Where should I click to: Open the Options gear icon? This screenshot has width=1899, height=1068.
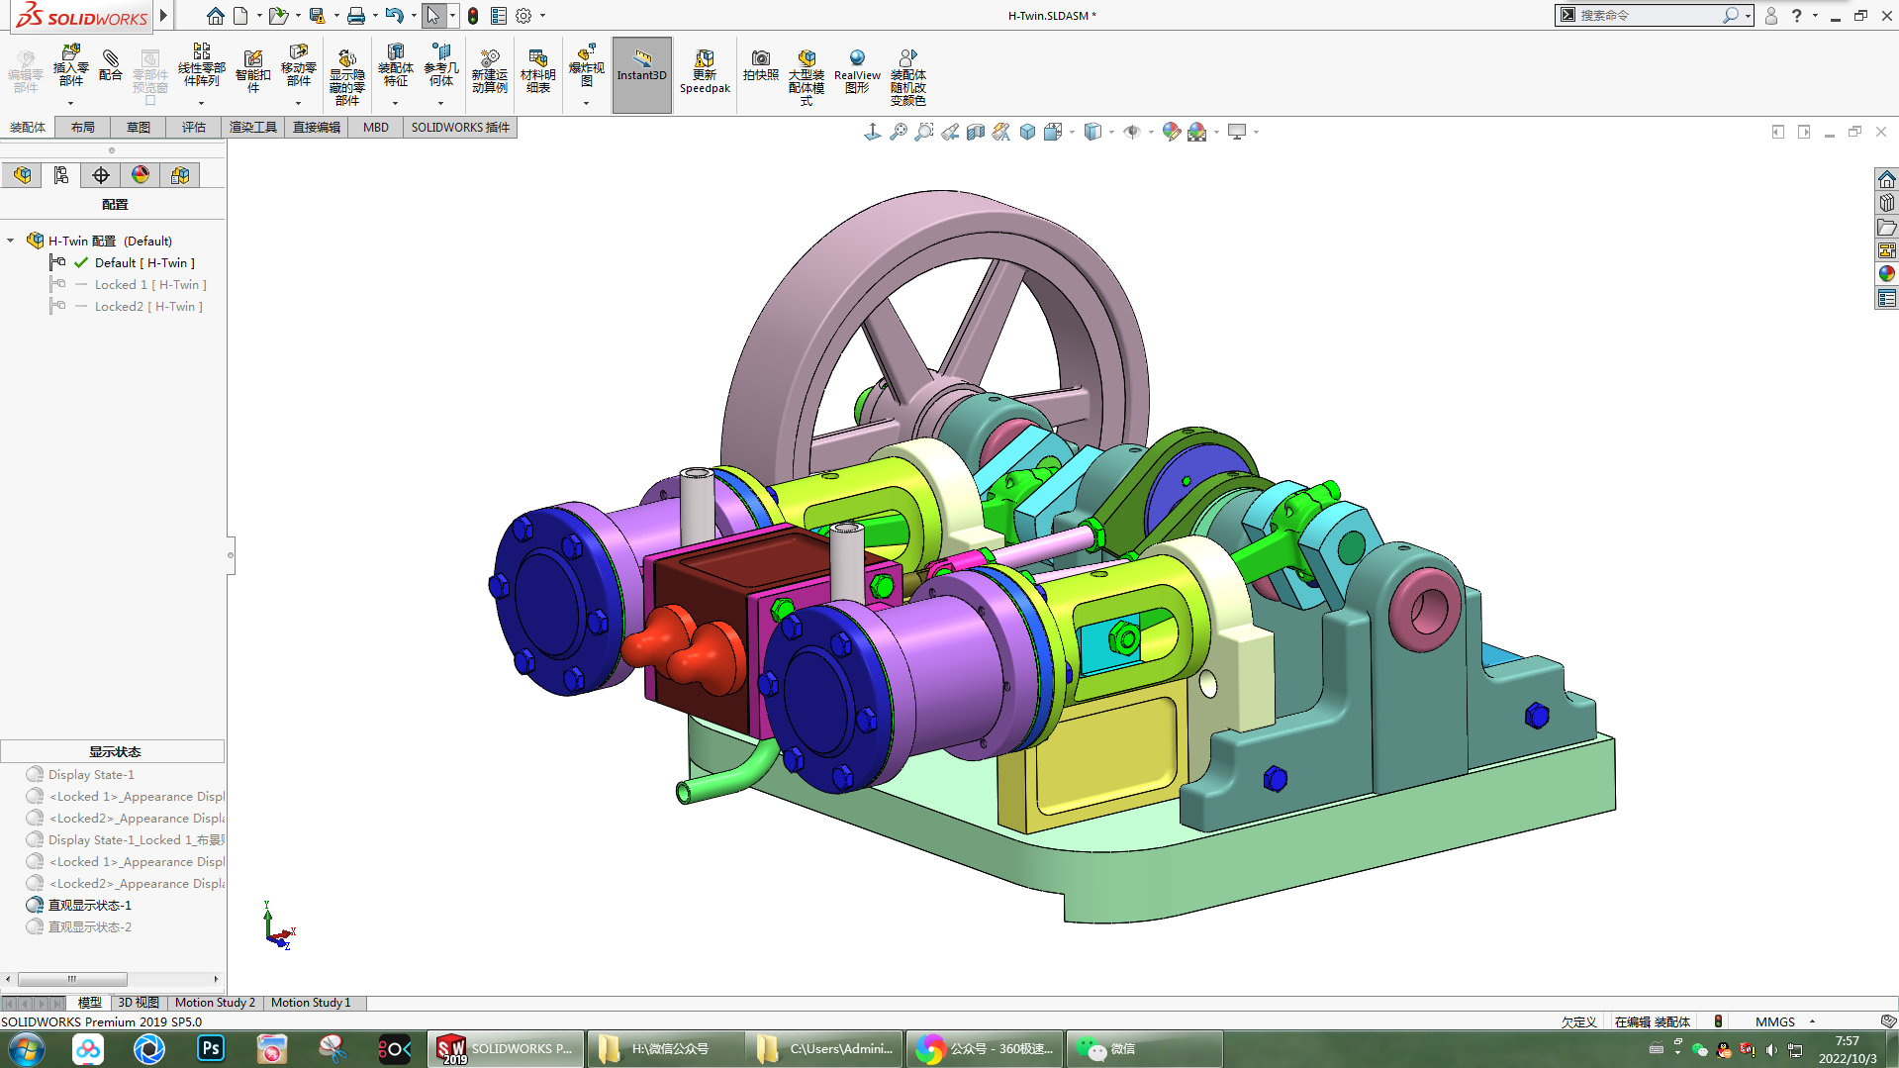523,16
